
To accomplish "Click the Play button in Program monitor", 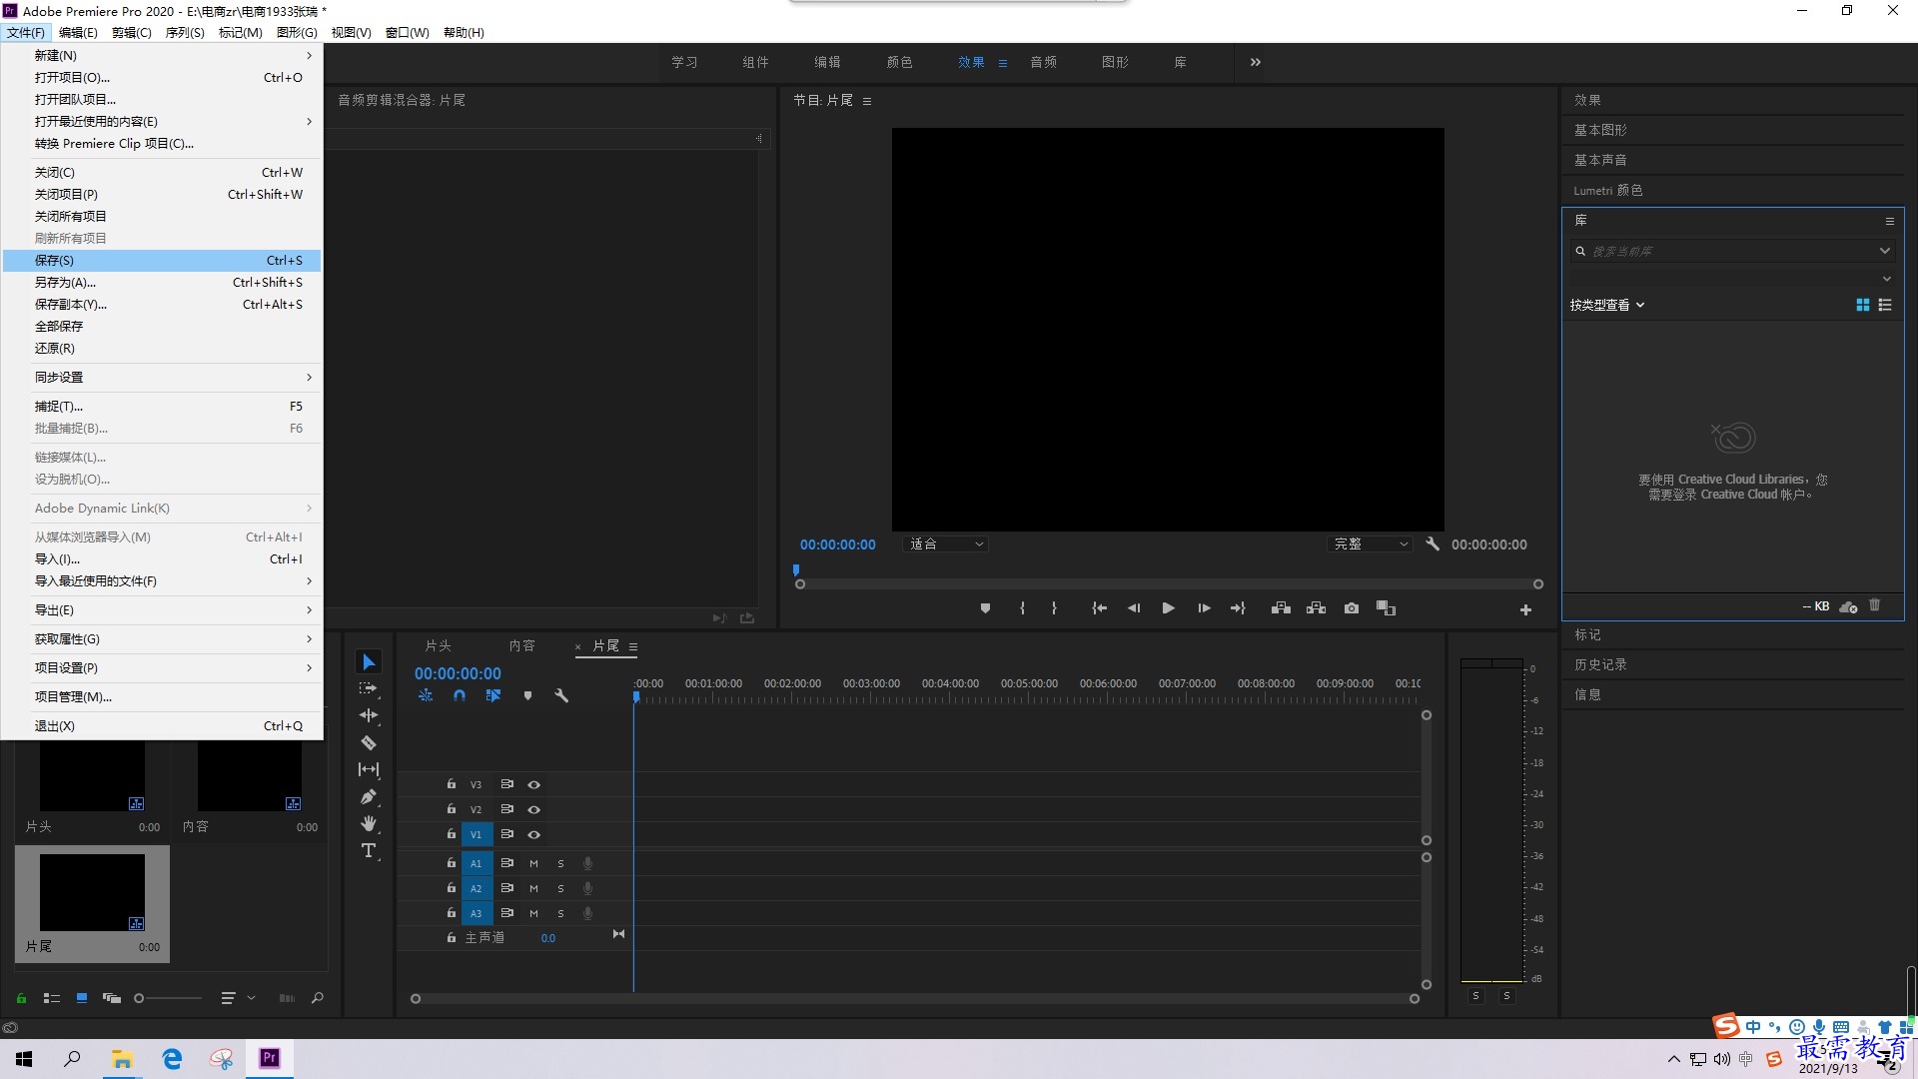I will pos(1168,608).
